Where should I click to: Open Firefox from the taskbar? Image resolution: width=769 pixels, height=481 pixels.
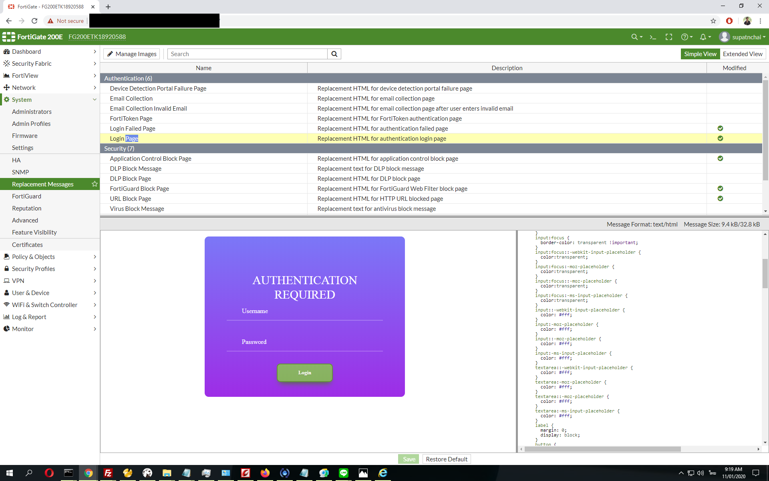pyautogui.click(x=265, y=473)
